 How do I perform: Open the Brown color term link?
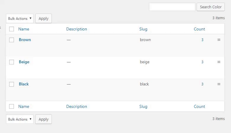tap(25, 40)
